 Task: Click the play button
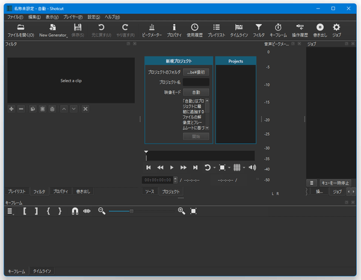171,168
